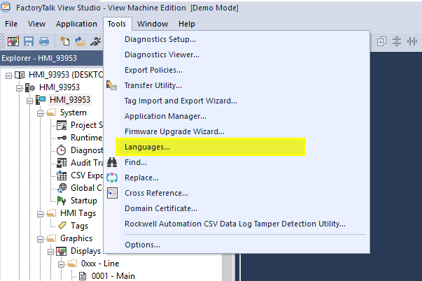
Task: Click the Transfer Utility menu icon
Action: (x=111, y=85)
